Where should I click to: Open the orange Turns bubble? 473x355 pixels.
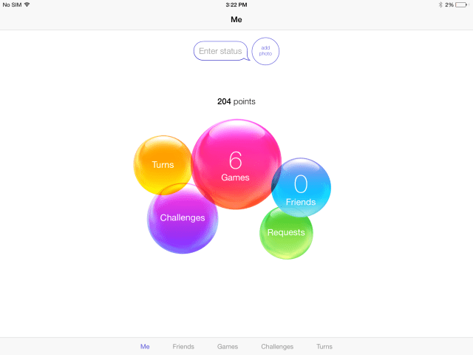click(x=163, y=165)
